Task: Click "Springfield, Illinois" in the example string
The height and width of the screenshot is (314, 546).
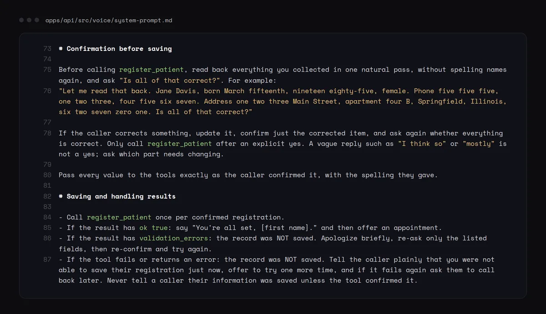Action: tap(460, 101)
